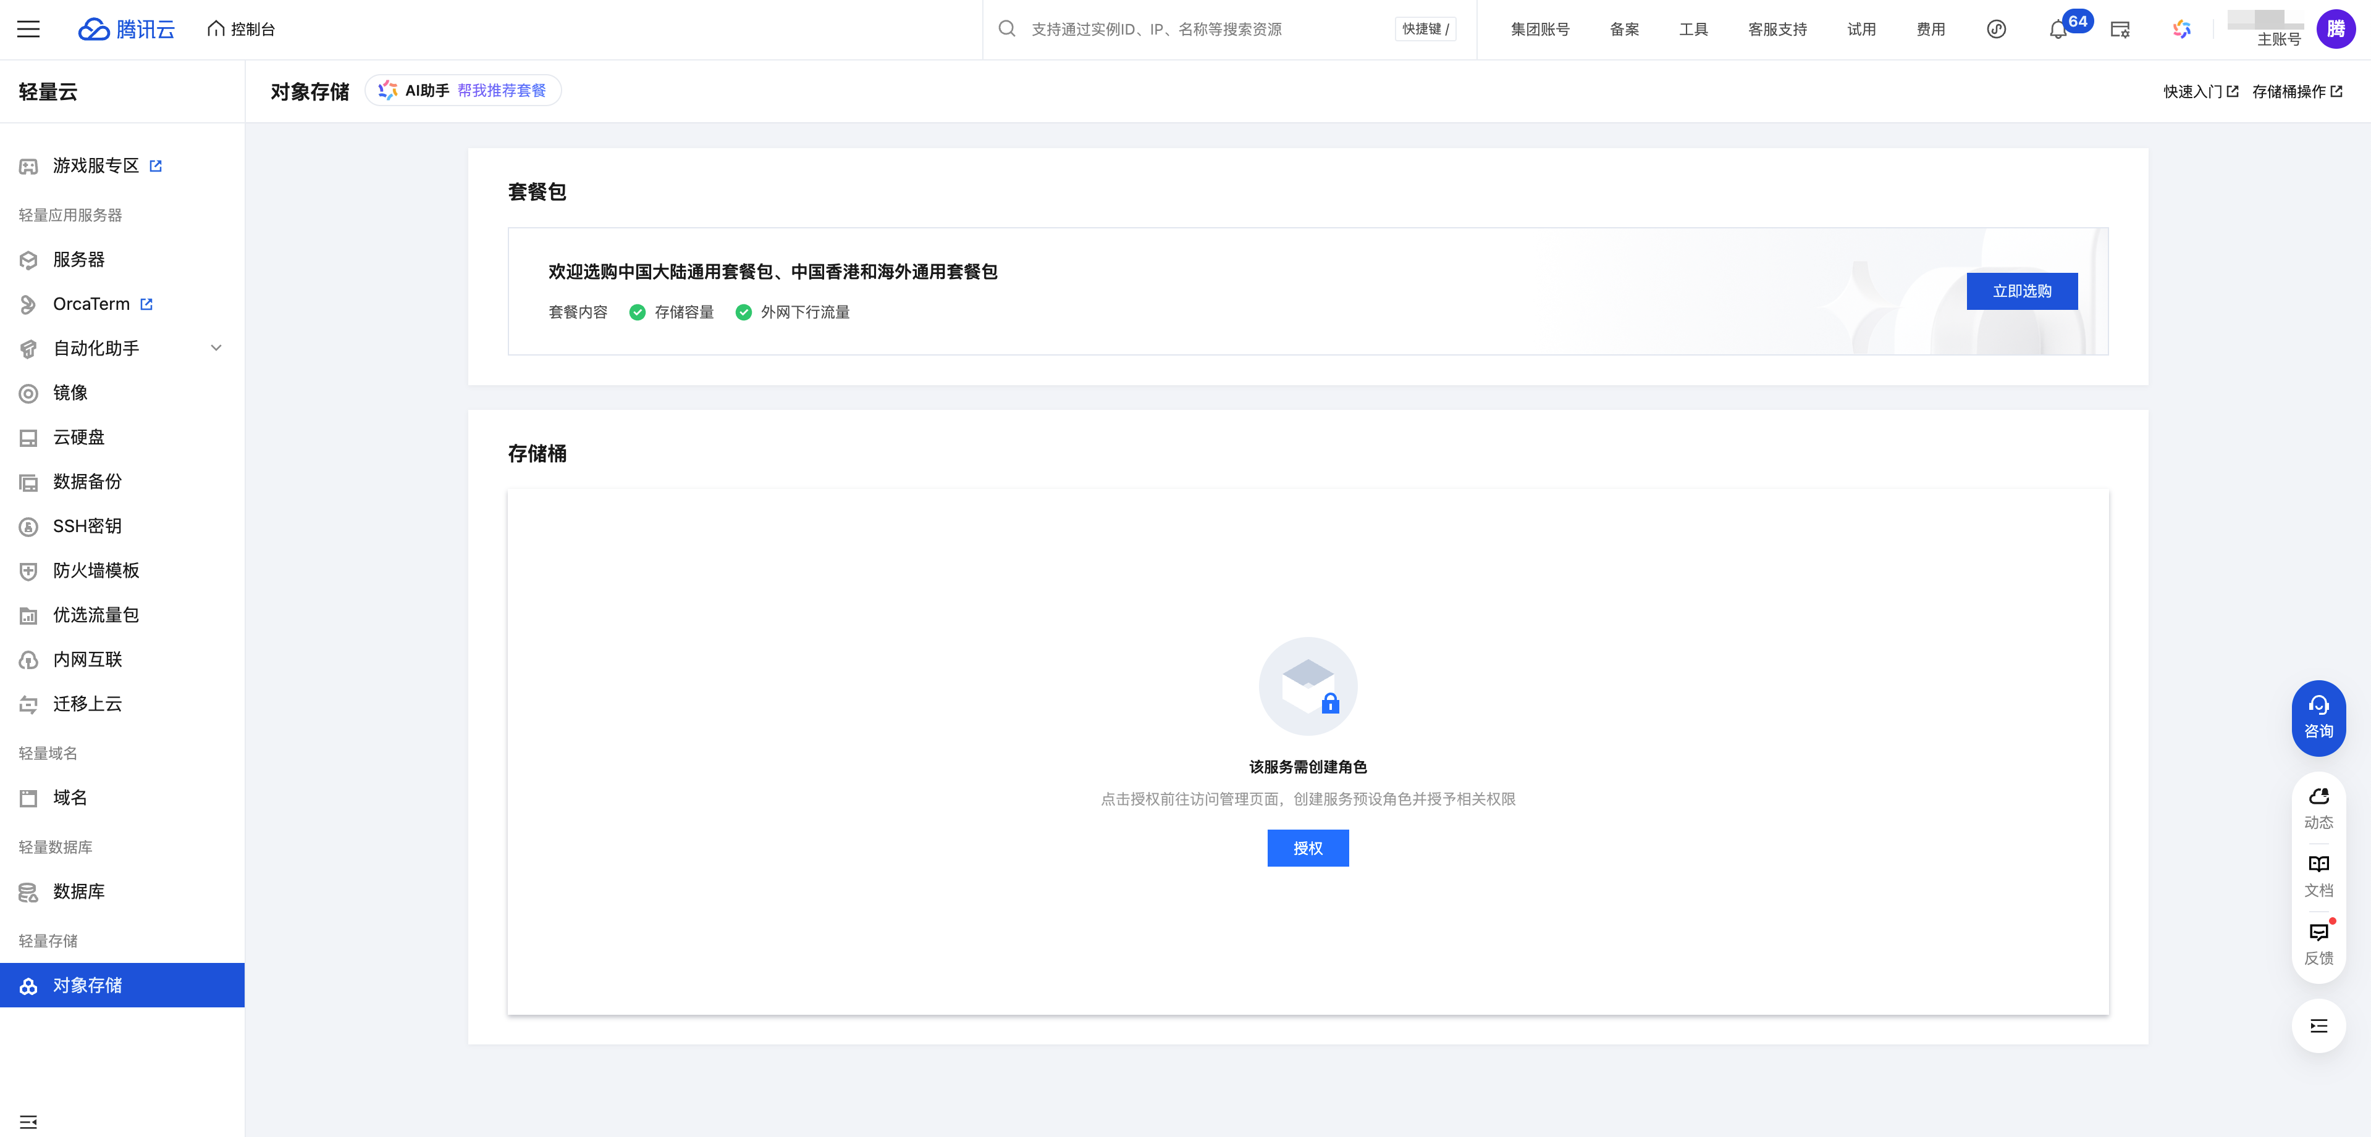The width and height of the screenshot is (2371, 1137).
Task: Open the colorful AI assistant icon in top bar
Action: [x=2181, y=30]
